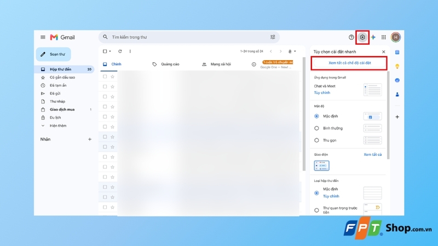Open the Gemini sparkle icon

coord(373,37)
